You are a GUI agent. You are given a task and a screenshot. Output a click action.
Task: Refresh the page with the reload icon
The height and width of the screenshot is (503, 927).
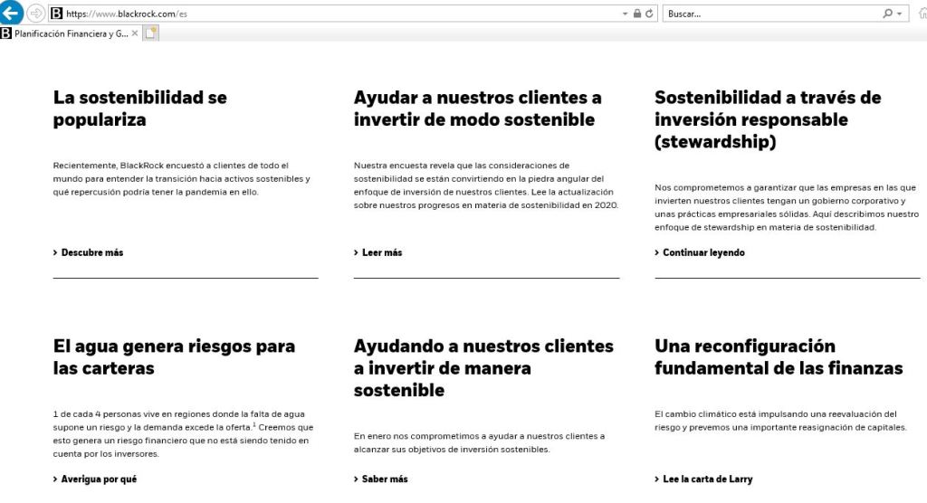click(649, 14)
